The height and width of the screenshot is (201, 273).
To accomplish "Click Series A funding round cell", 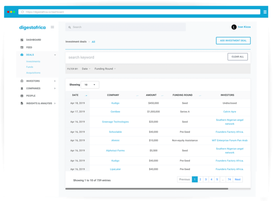I will (x=185, y=112).
